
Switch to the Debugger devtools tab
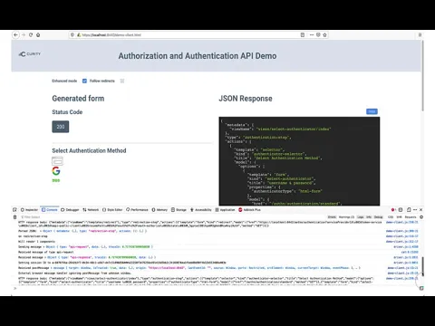[x=70, y=210]
